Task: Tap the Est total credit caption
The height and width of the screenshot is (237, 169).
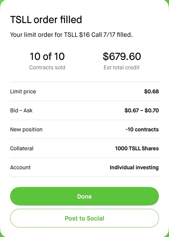Action: pyautogui.click(x=121, y=67)
